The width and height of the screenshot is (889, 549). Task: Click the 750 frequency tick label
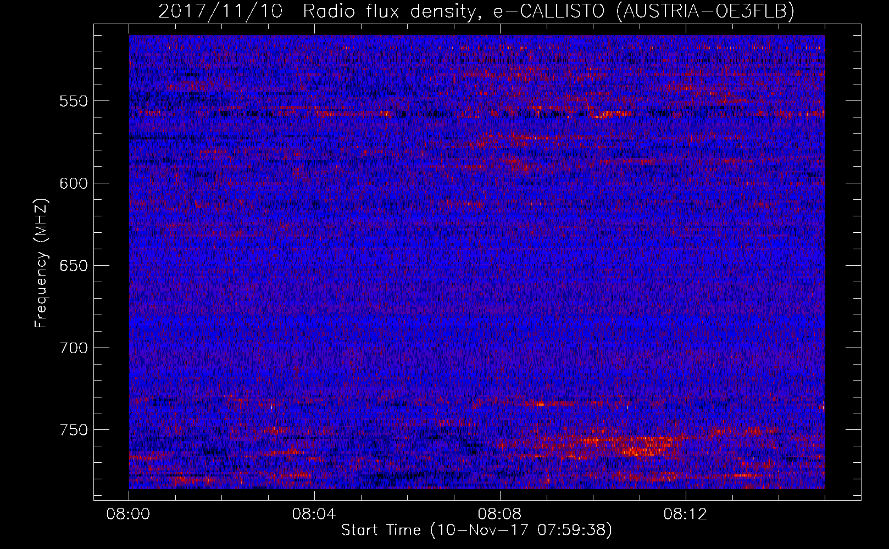point(74,430)
